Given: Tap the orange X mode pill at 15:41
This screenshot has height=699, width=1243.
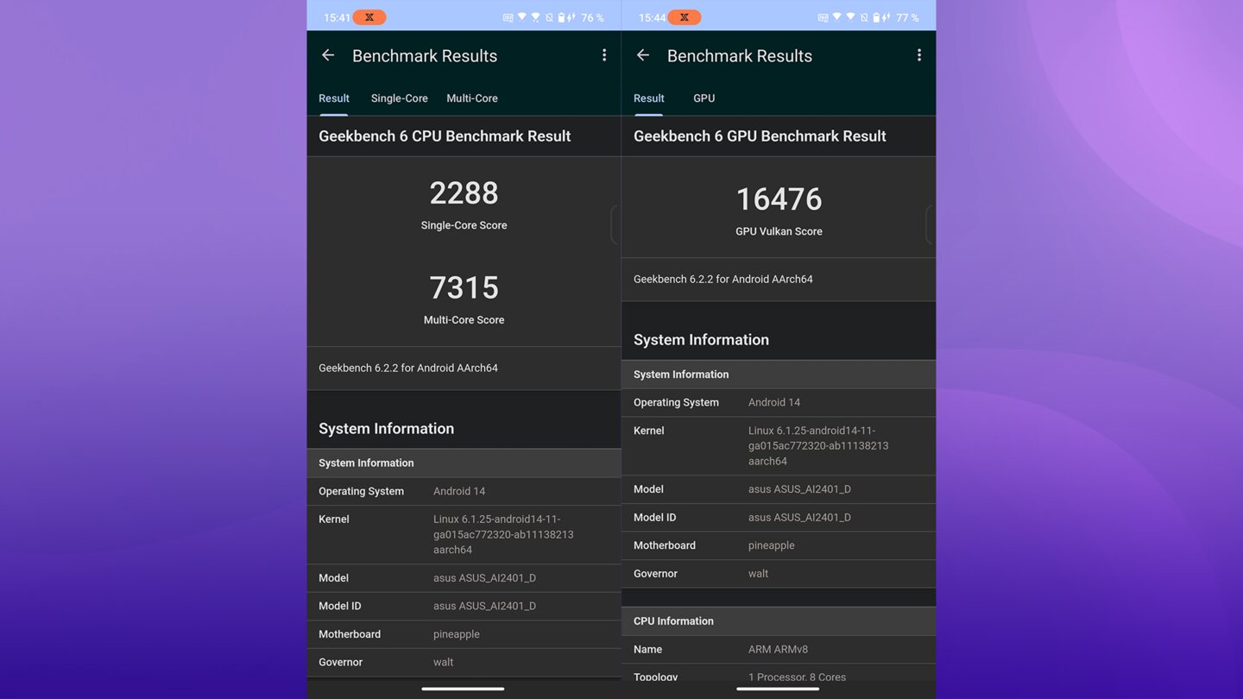Looking at the screenshot, I should (369, 17).
